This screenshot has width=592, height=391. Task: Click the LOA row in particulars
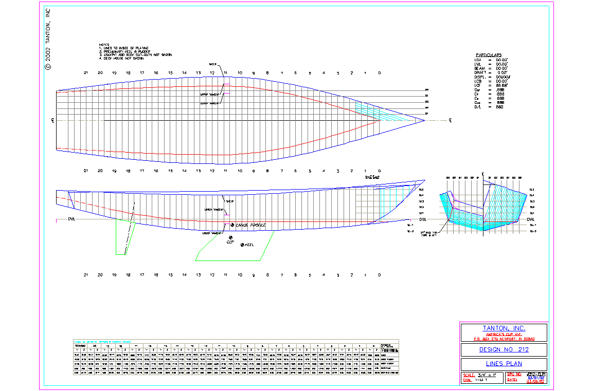[491, 60]
